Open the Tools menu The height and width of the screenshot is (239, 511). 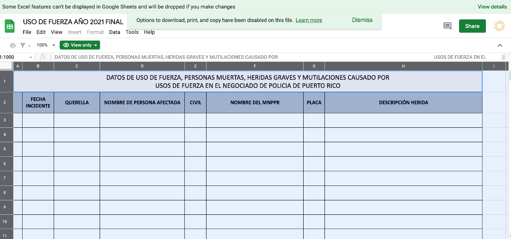coord(132,32)
